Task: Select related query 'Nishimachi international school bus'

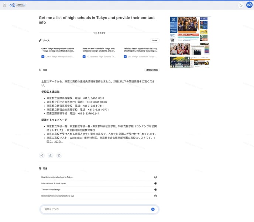Action: tap(99, 196)
